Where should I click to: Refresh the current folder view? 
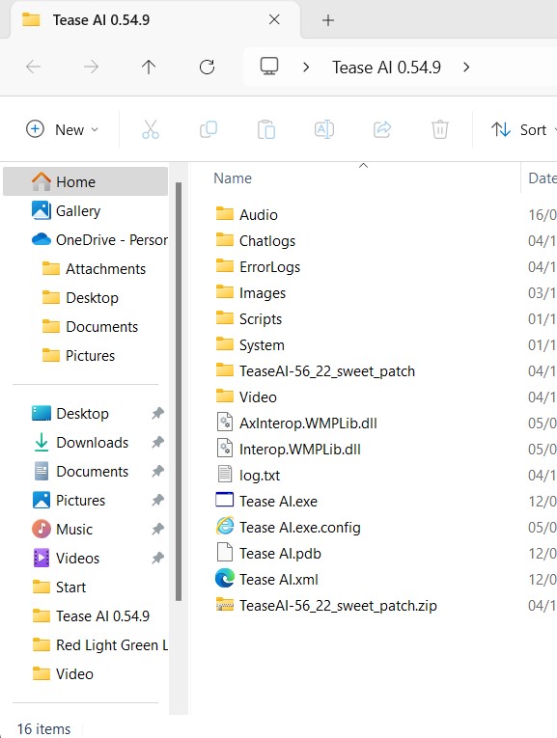tap(207, 68)
